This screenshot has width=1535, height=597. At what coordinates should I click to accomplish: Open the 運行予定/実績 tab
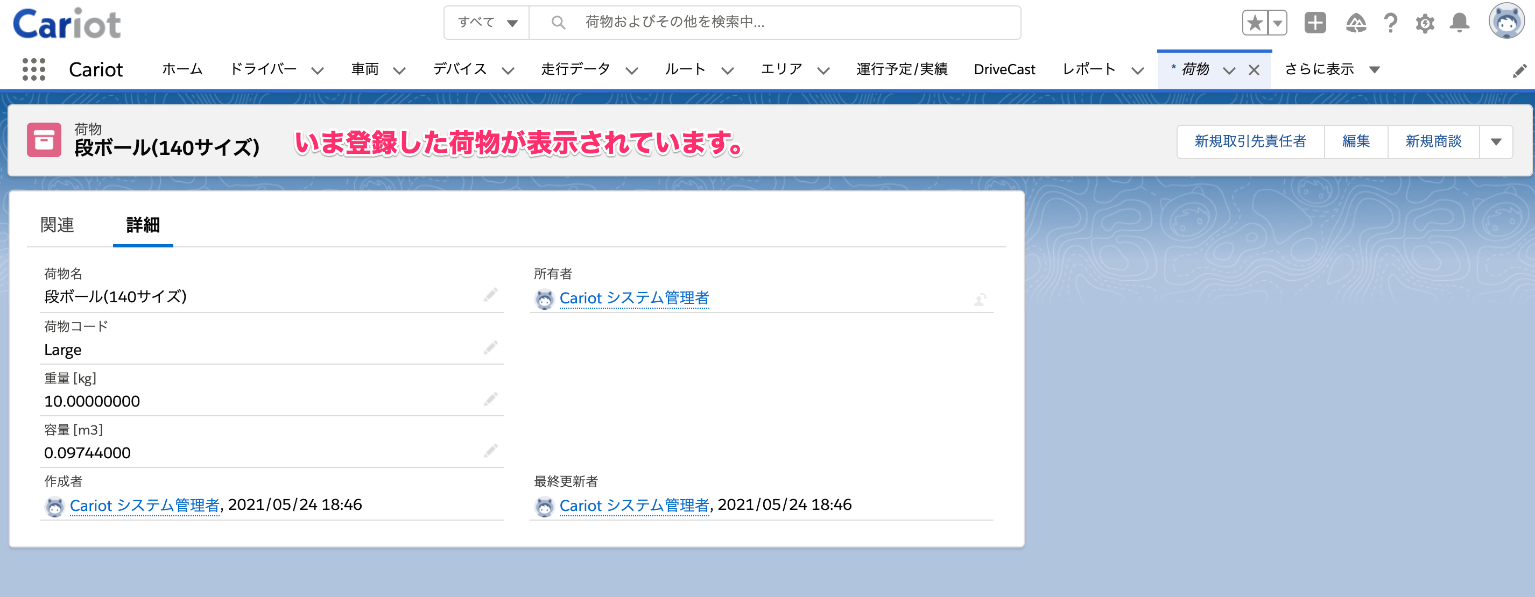[902, 69]
